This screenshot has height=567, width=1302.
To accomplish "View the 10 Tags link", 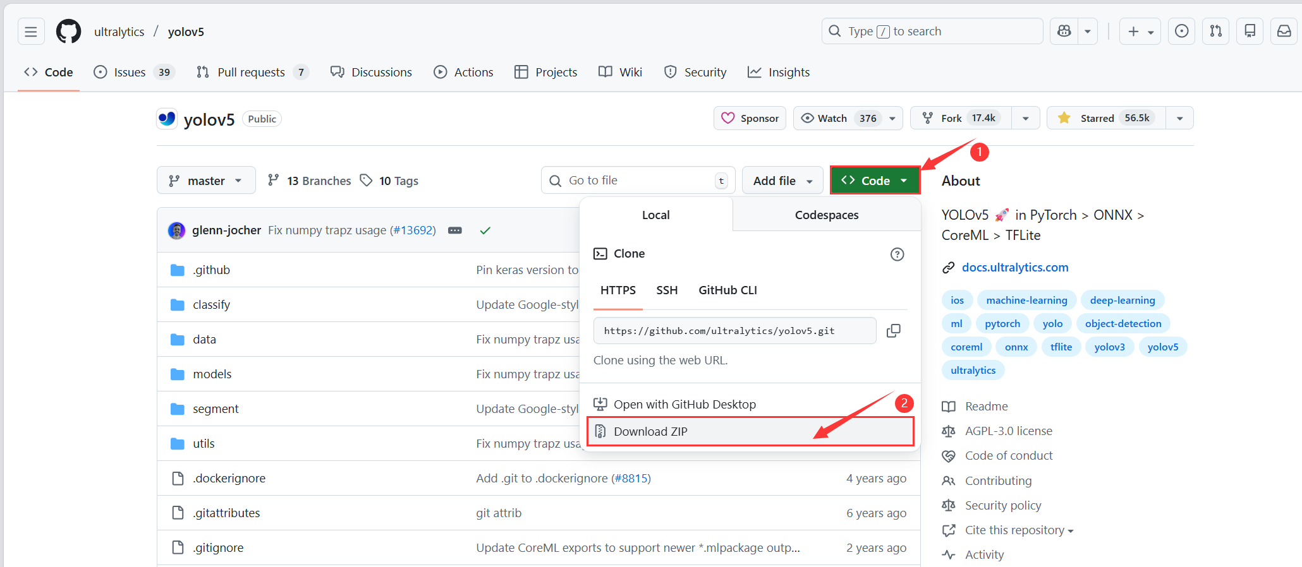I will [389, 181].
